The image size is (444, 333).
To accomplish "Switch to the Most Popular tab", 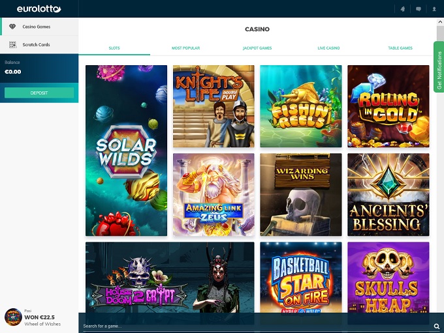I will 185,48.
